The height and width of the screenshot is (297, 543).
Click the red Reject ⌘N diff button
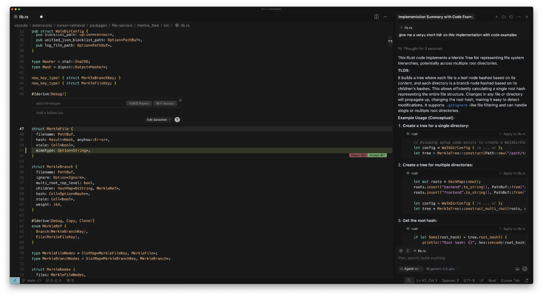(x=358, y=155)
